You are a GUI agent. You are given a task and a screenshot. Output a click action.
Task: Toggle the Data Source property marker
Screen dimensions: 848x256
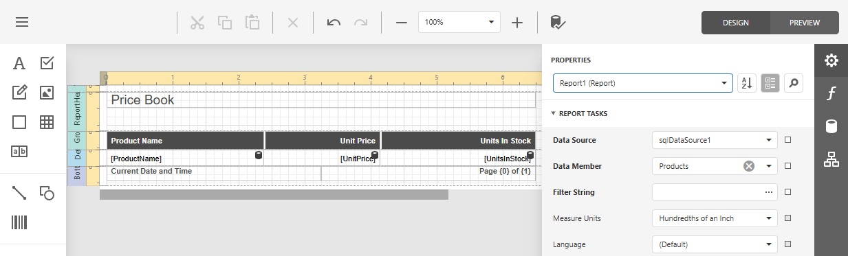tap(788, 140)
